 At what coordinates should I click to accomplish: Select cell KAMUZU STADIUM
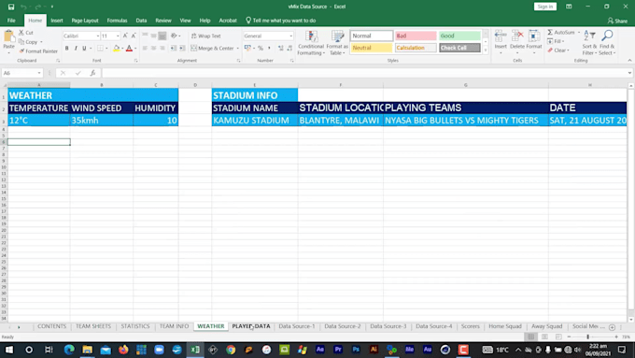255,121
